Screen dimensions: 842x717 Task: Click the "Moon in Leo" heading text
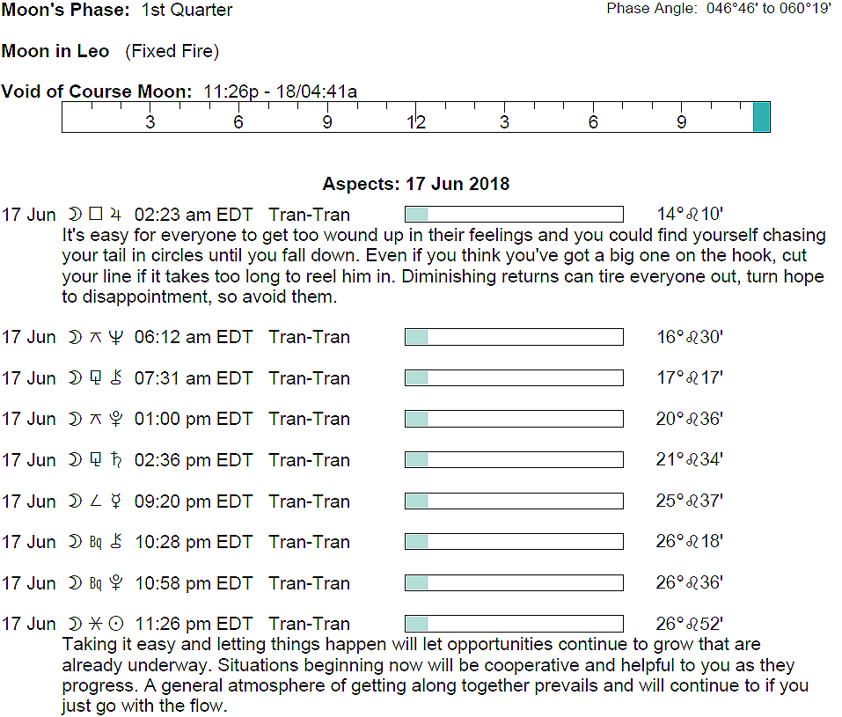55,51
